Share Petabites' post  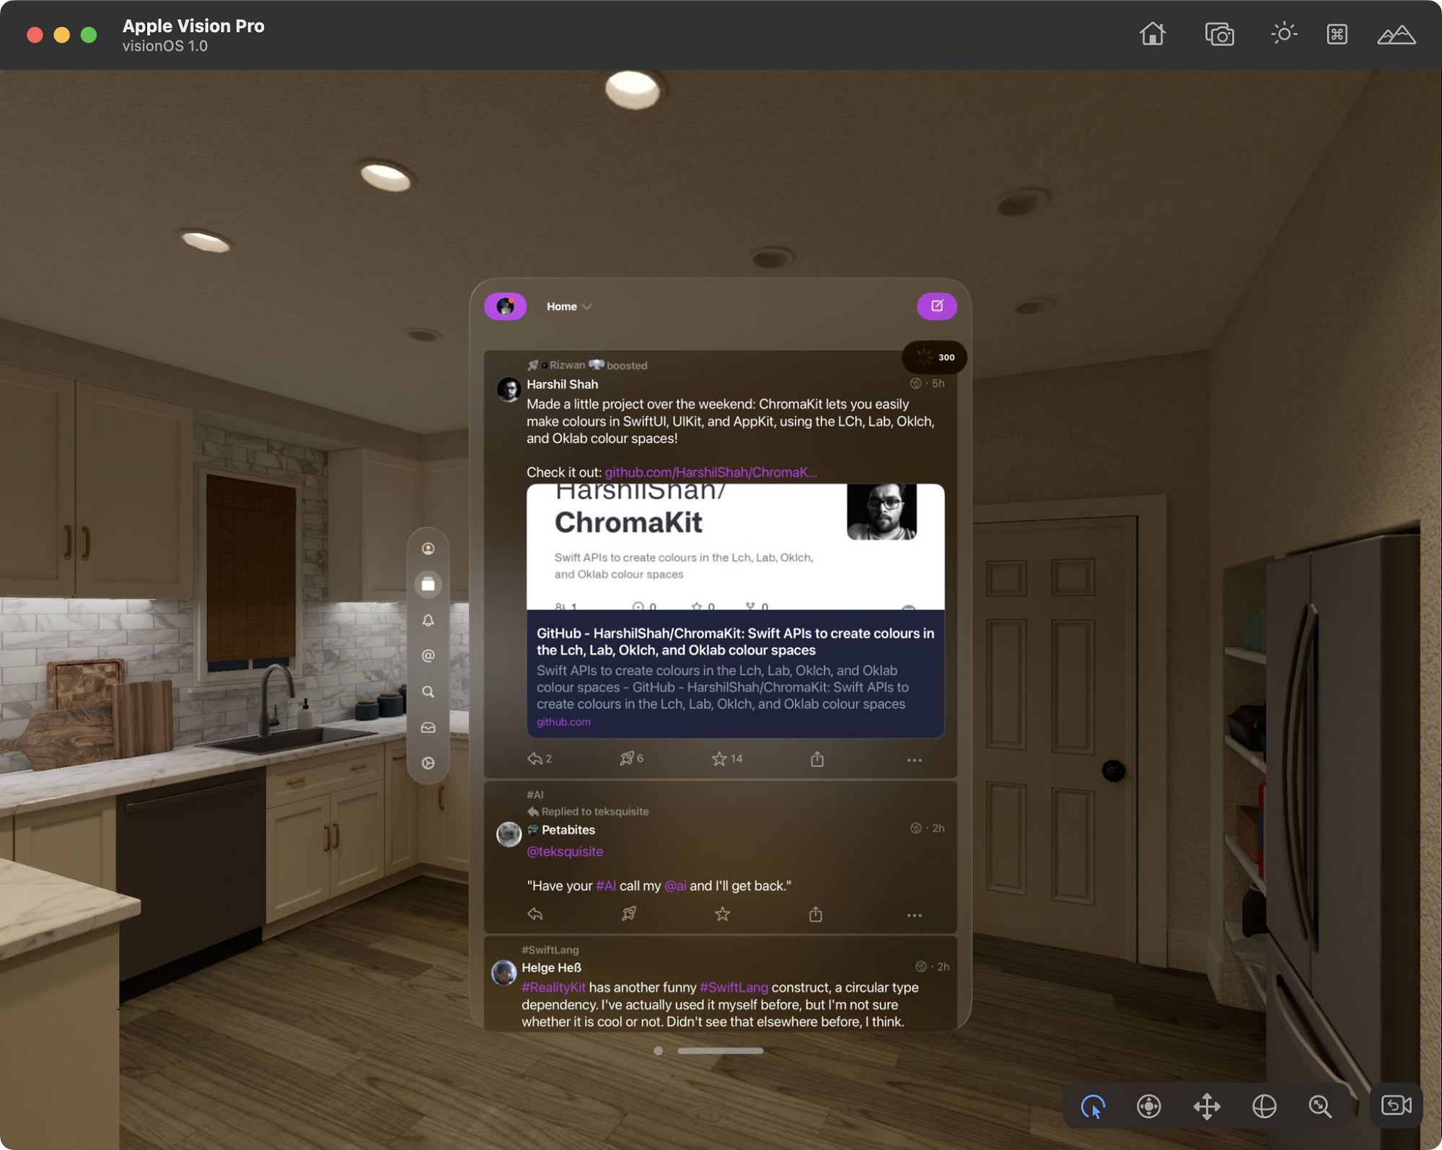[815, 914]
